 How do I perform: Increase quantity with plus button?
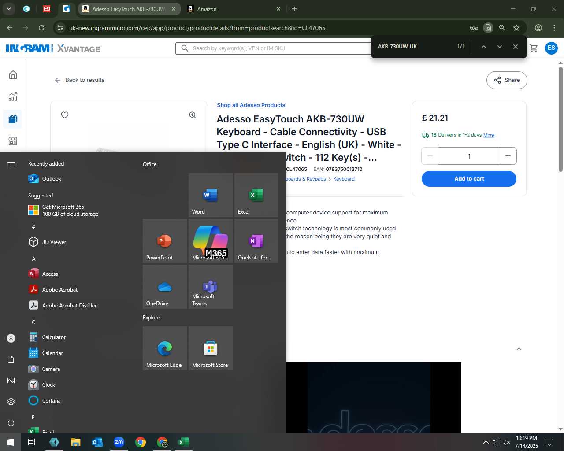[x=508, y=156]
